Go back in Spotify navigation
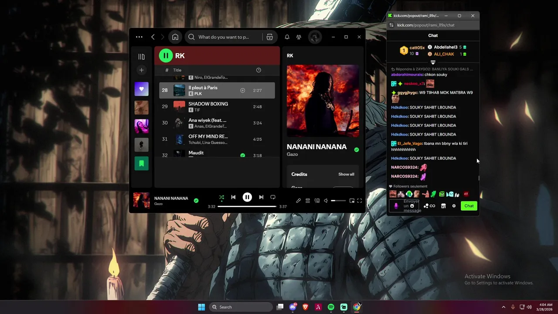 (x=153, y=37)
